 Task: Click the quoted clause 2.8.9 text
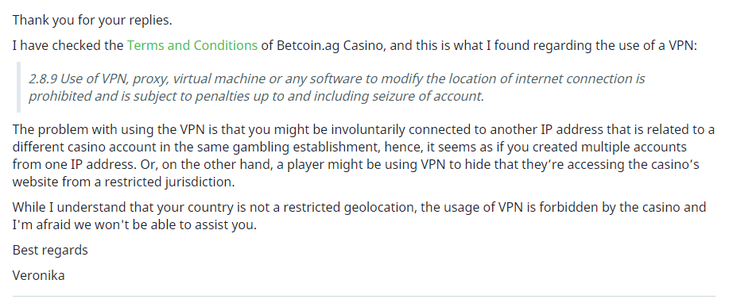(336, 87)
